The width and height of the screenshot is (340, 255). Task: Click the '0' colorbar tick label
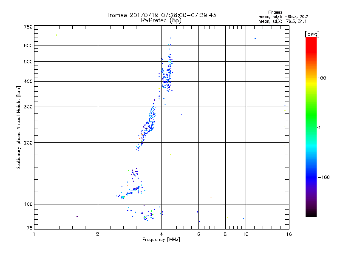point(319,128)
